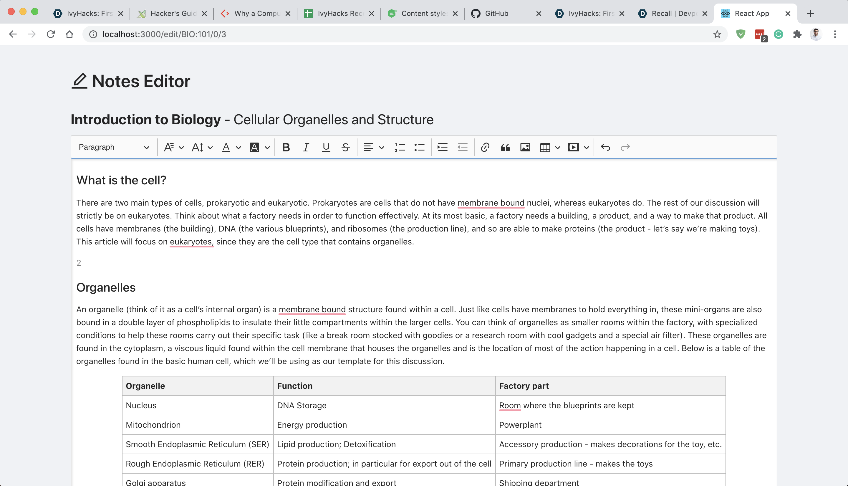Insert a block quote
This screenshot has width=848, height=486.
click(x=505, y=147)
